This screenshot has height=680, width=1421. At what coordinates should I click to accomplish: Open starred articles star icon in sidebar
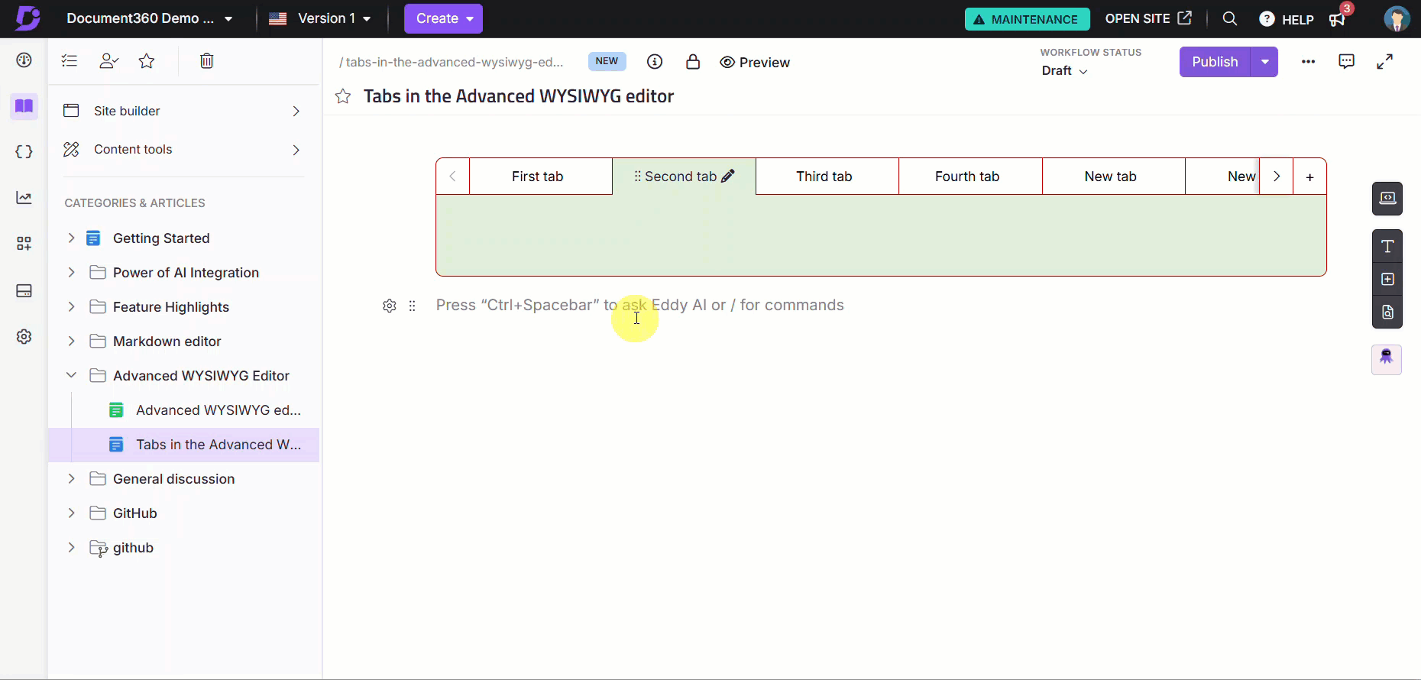point(147,61)
